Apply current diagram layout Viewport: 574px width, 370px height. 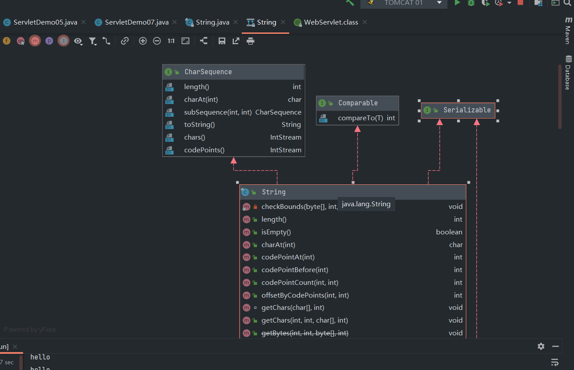pos(204,41)
